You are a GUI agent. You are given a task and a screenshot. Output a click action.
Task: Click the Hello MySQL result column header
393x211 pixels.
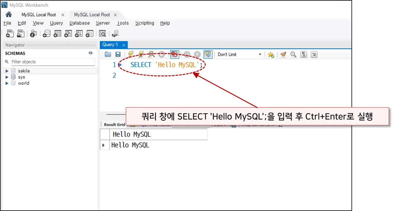click(x=158, y=134)
